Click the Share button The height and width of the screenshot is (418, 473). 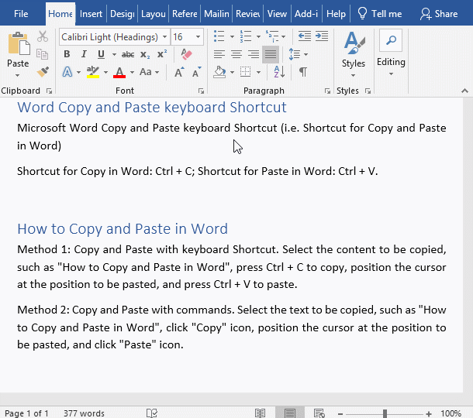(439, 14)
